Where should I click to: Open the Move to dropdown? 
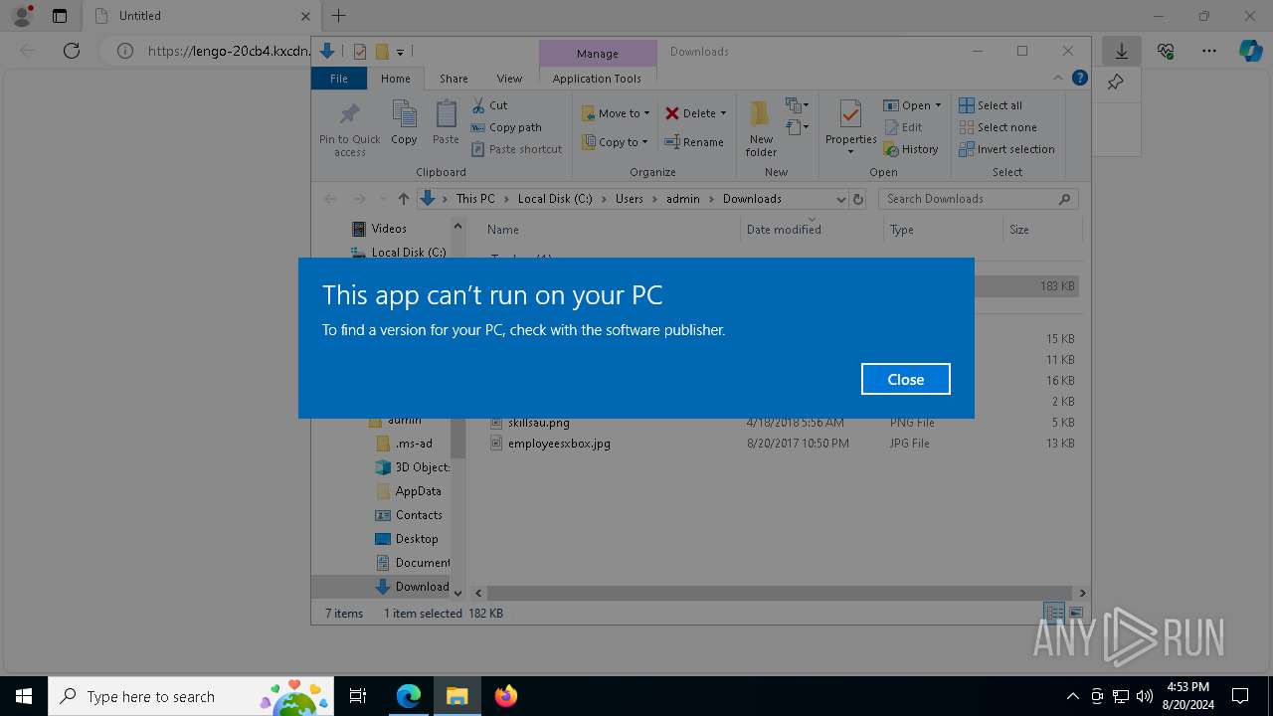click(616, 113)
